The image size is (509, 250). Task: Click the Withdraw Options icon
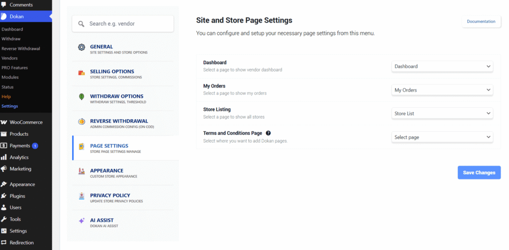pos(82,97)
